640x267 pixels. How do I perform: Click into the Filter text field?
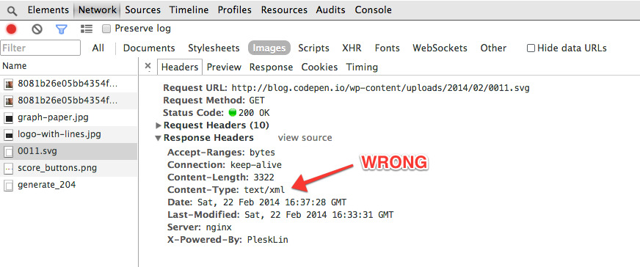[x=40, y=48]
